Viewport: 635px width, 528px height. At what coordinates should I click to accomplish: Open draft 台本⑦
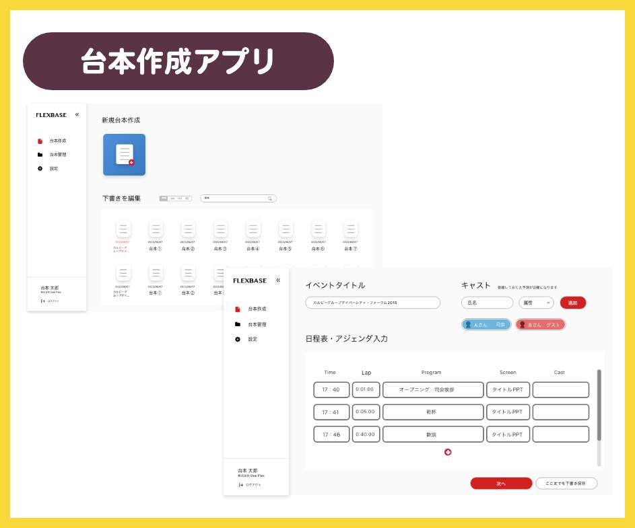tap(350, 235)
